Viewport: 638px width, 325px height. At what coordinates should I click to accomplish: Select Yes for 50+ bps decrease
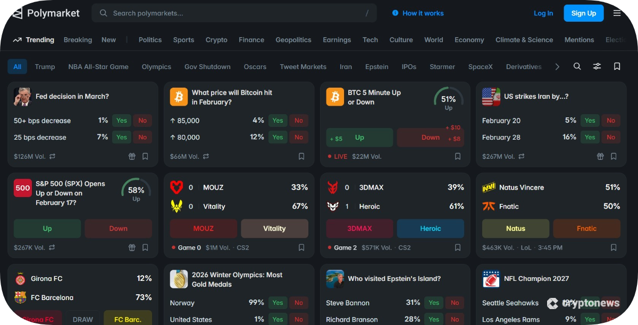(x=122, y=121)
